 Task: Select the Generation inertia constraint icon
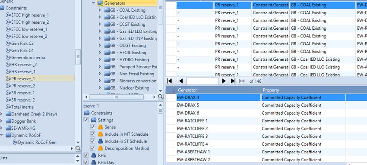(x=9, y=57)
